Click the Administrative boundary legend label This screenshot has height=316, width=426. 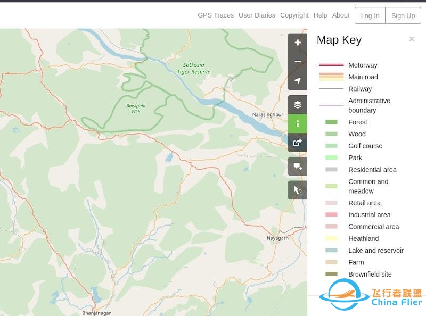click(369, 105)
